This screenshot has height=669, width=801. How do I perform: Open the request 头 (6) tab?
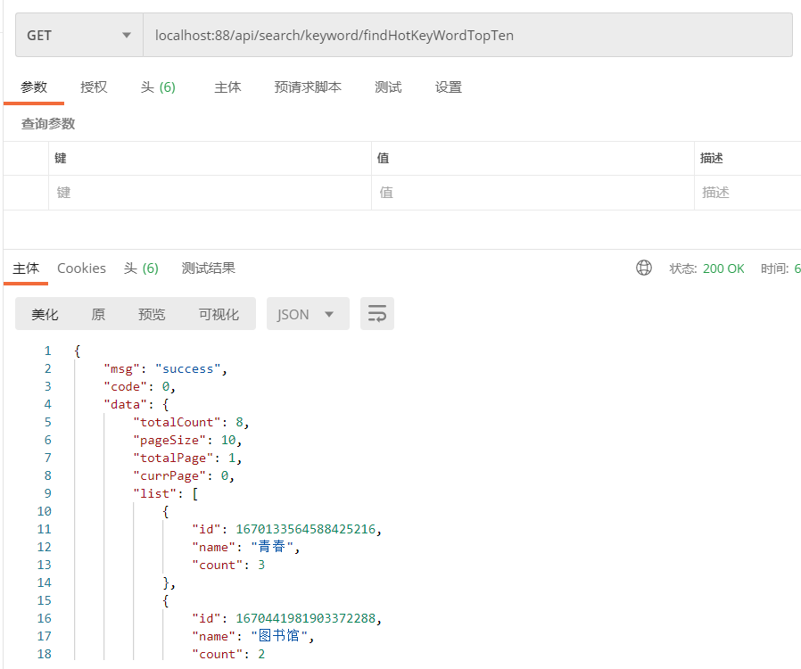pyautogui.click(x=158, y=87)
